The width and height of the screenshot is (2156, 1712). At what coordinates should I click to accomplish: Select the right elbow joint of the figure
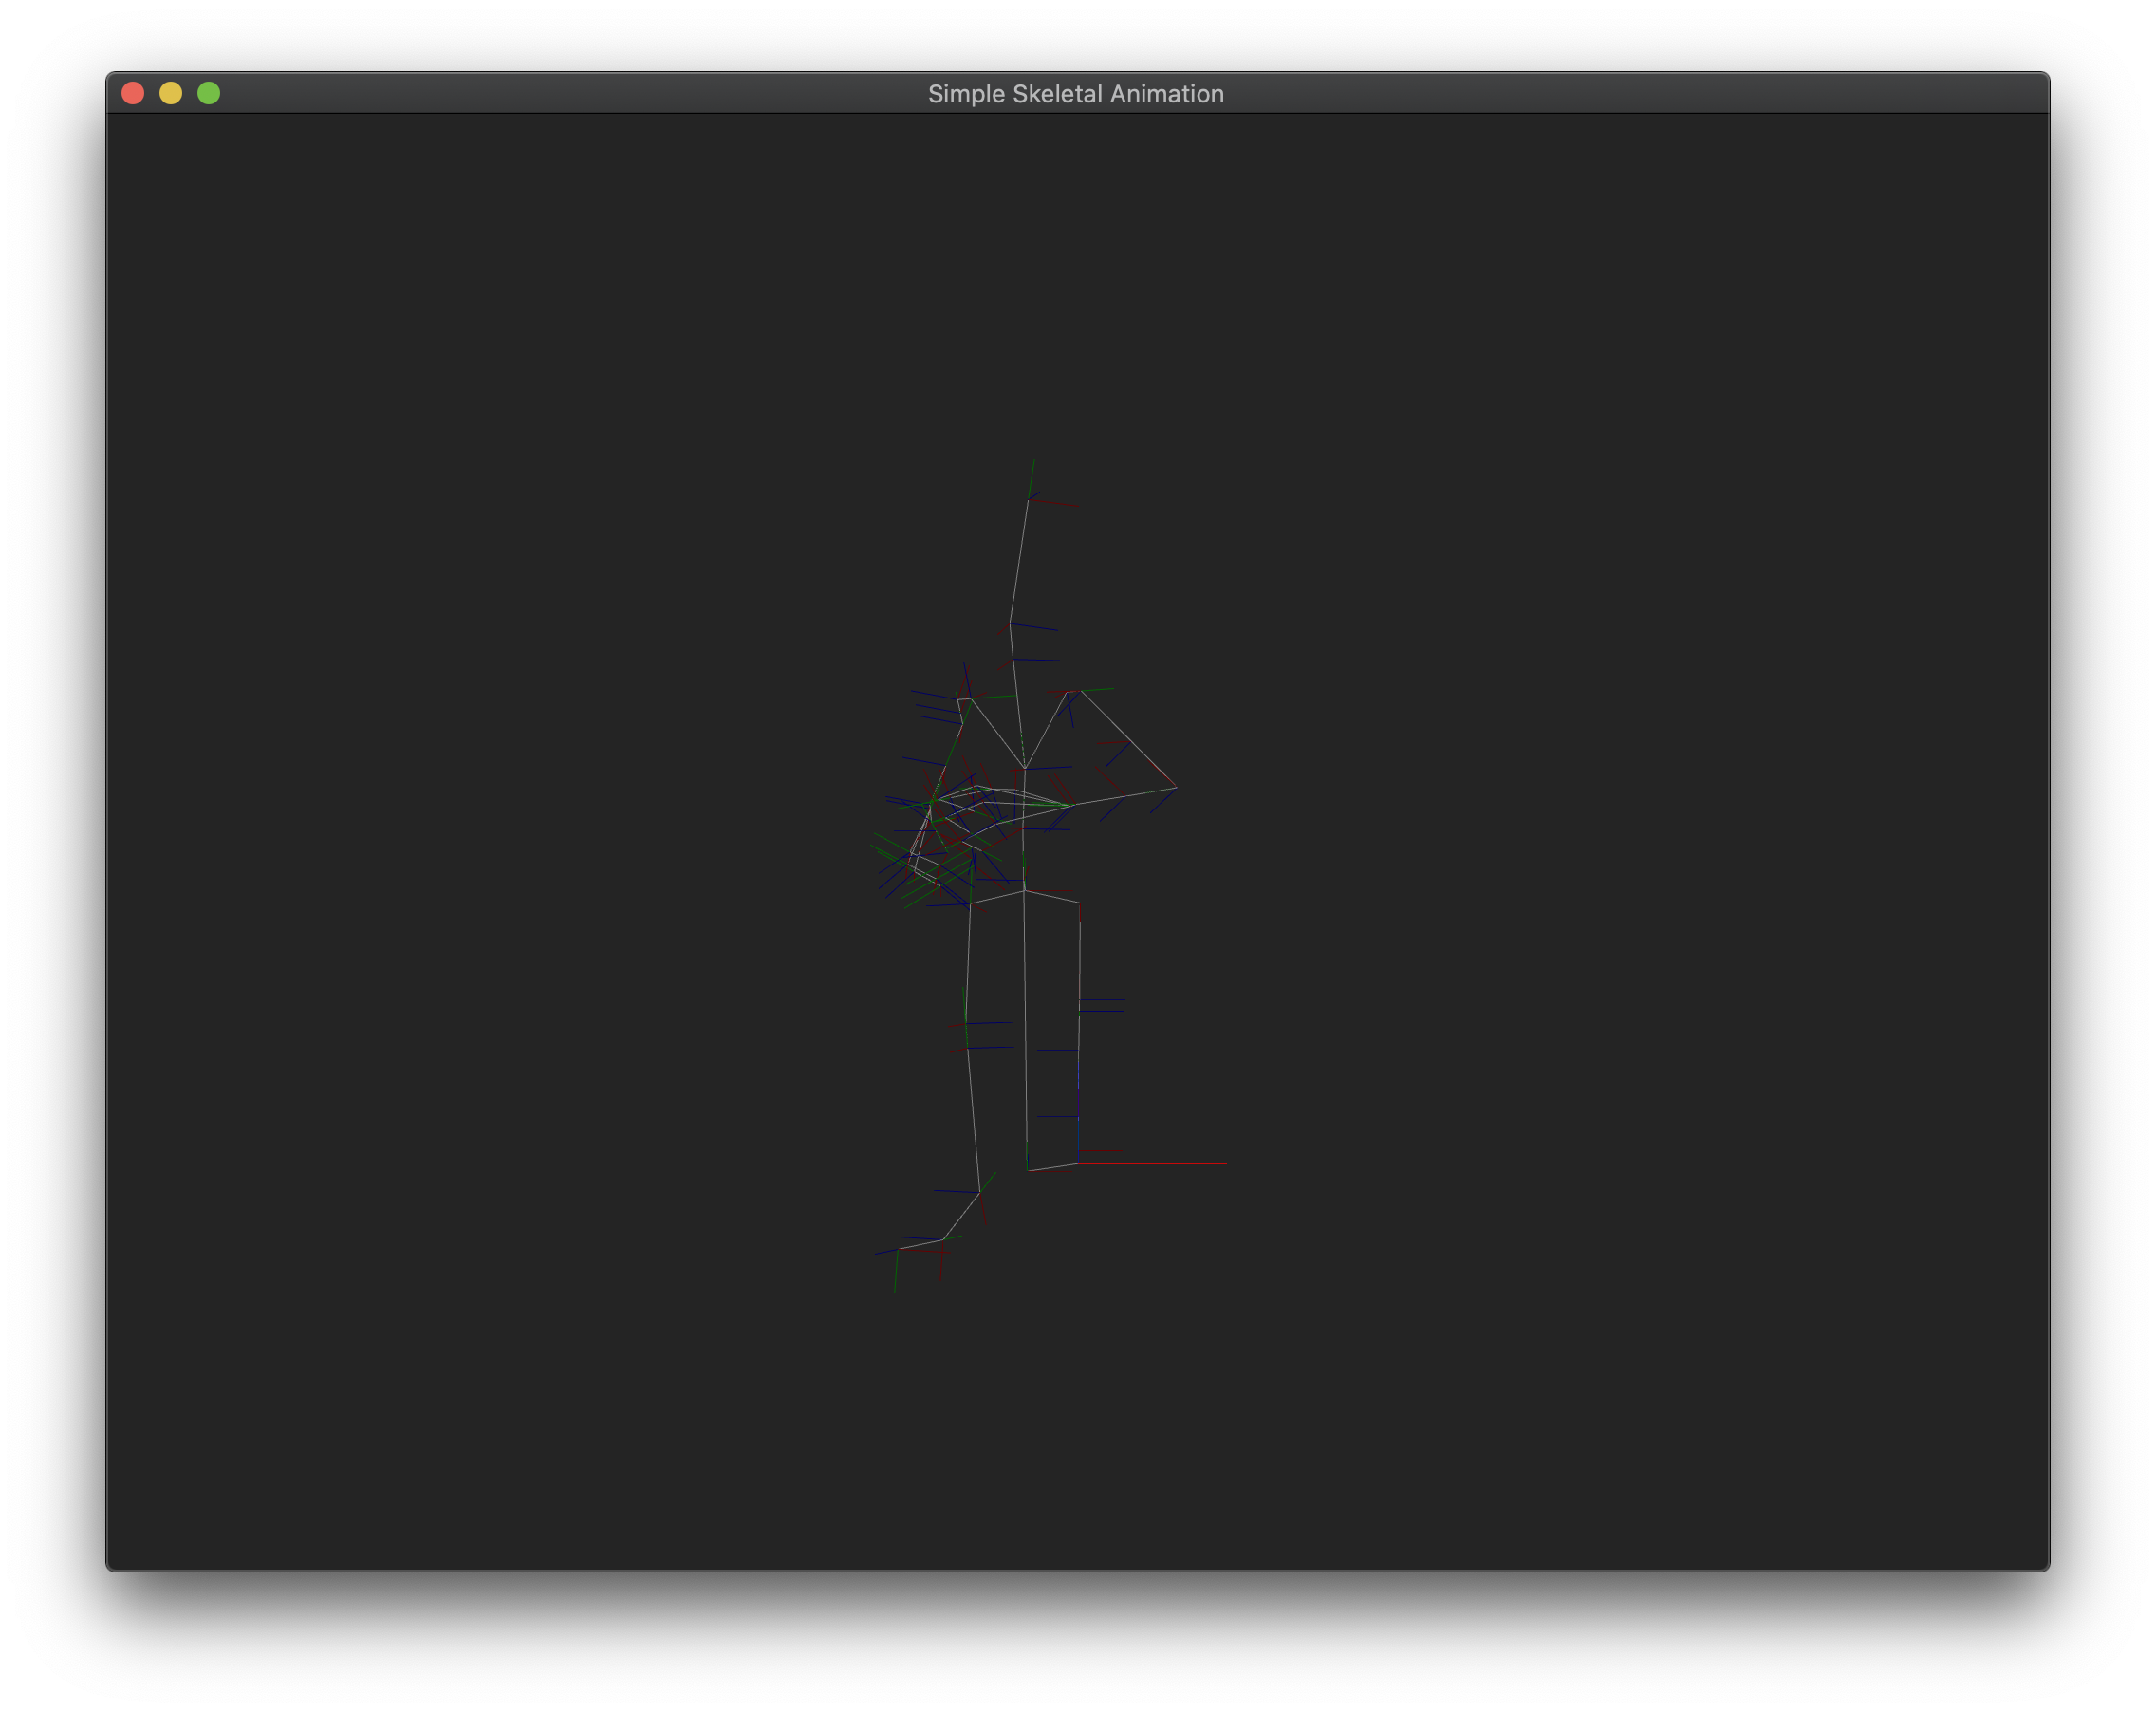pyautogui.click(x=1175, y=786)
